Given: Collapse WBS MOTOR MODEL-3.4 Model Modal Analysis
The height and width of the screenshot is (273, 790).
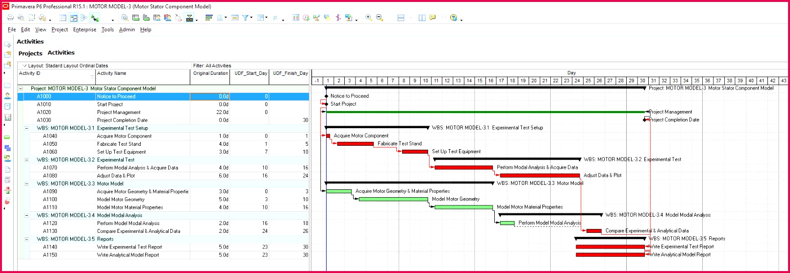Looking at the screenshot, I should click(x=27, y=215).
